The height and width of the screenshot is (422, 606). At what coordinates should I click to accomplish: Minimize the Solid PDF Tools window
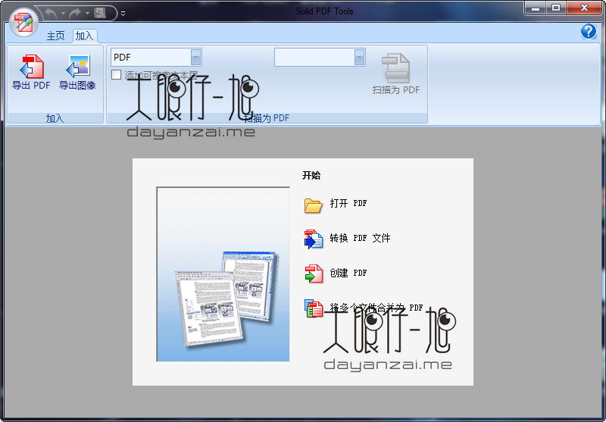536,8
